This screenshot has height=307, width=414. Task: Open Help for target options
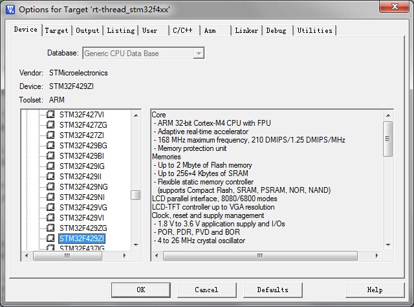[x=375, y=290]
